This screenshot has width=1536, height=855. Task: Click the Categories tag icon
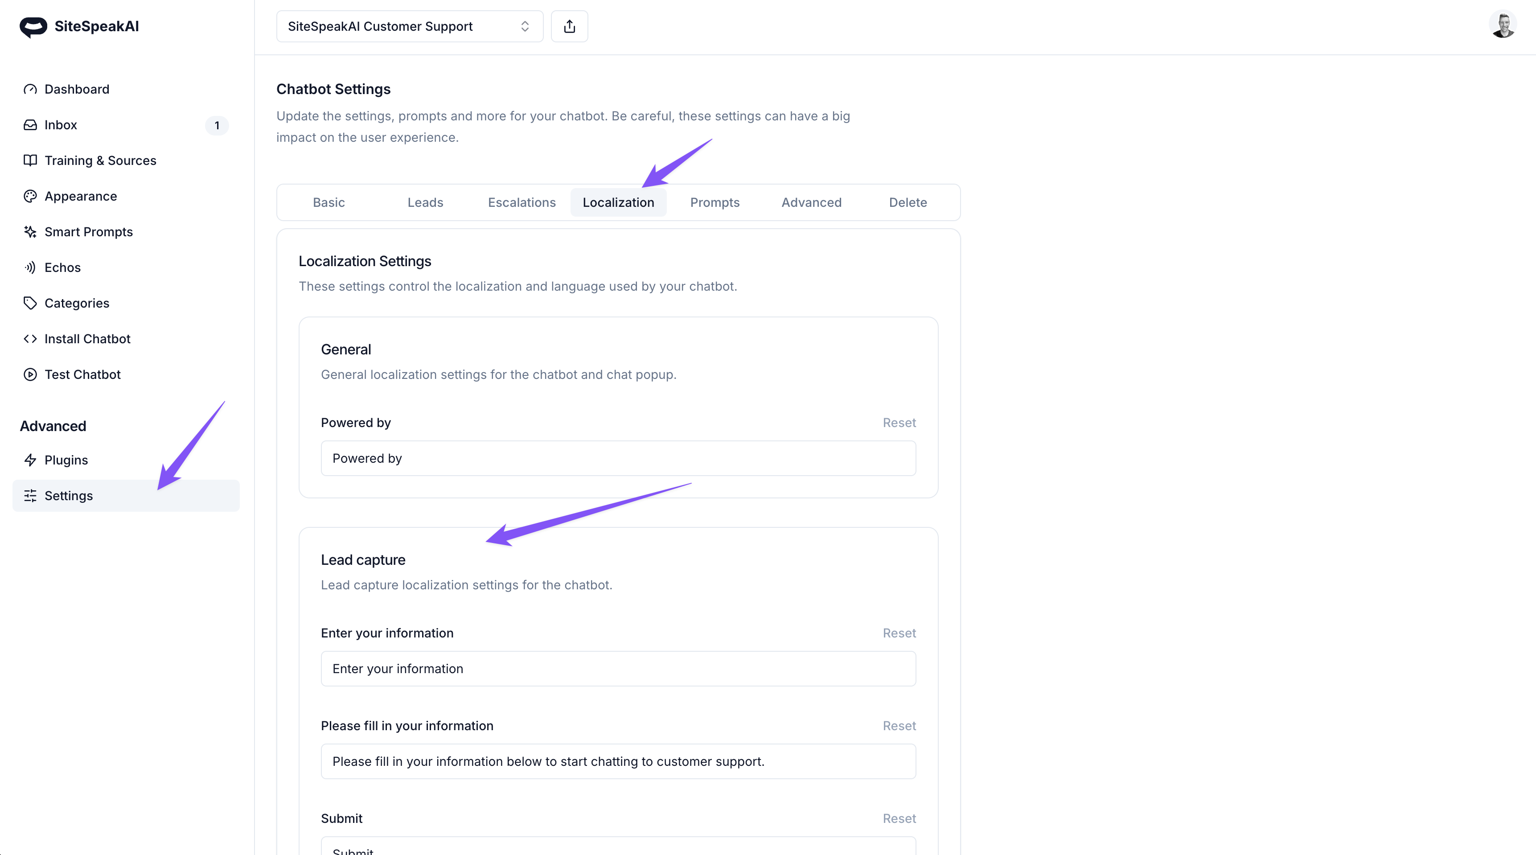point(30,304)
